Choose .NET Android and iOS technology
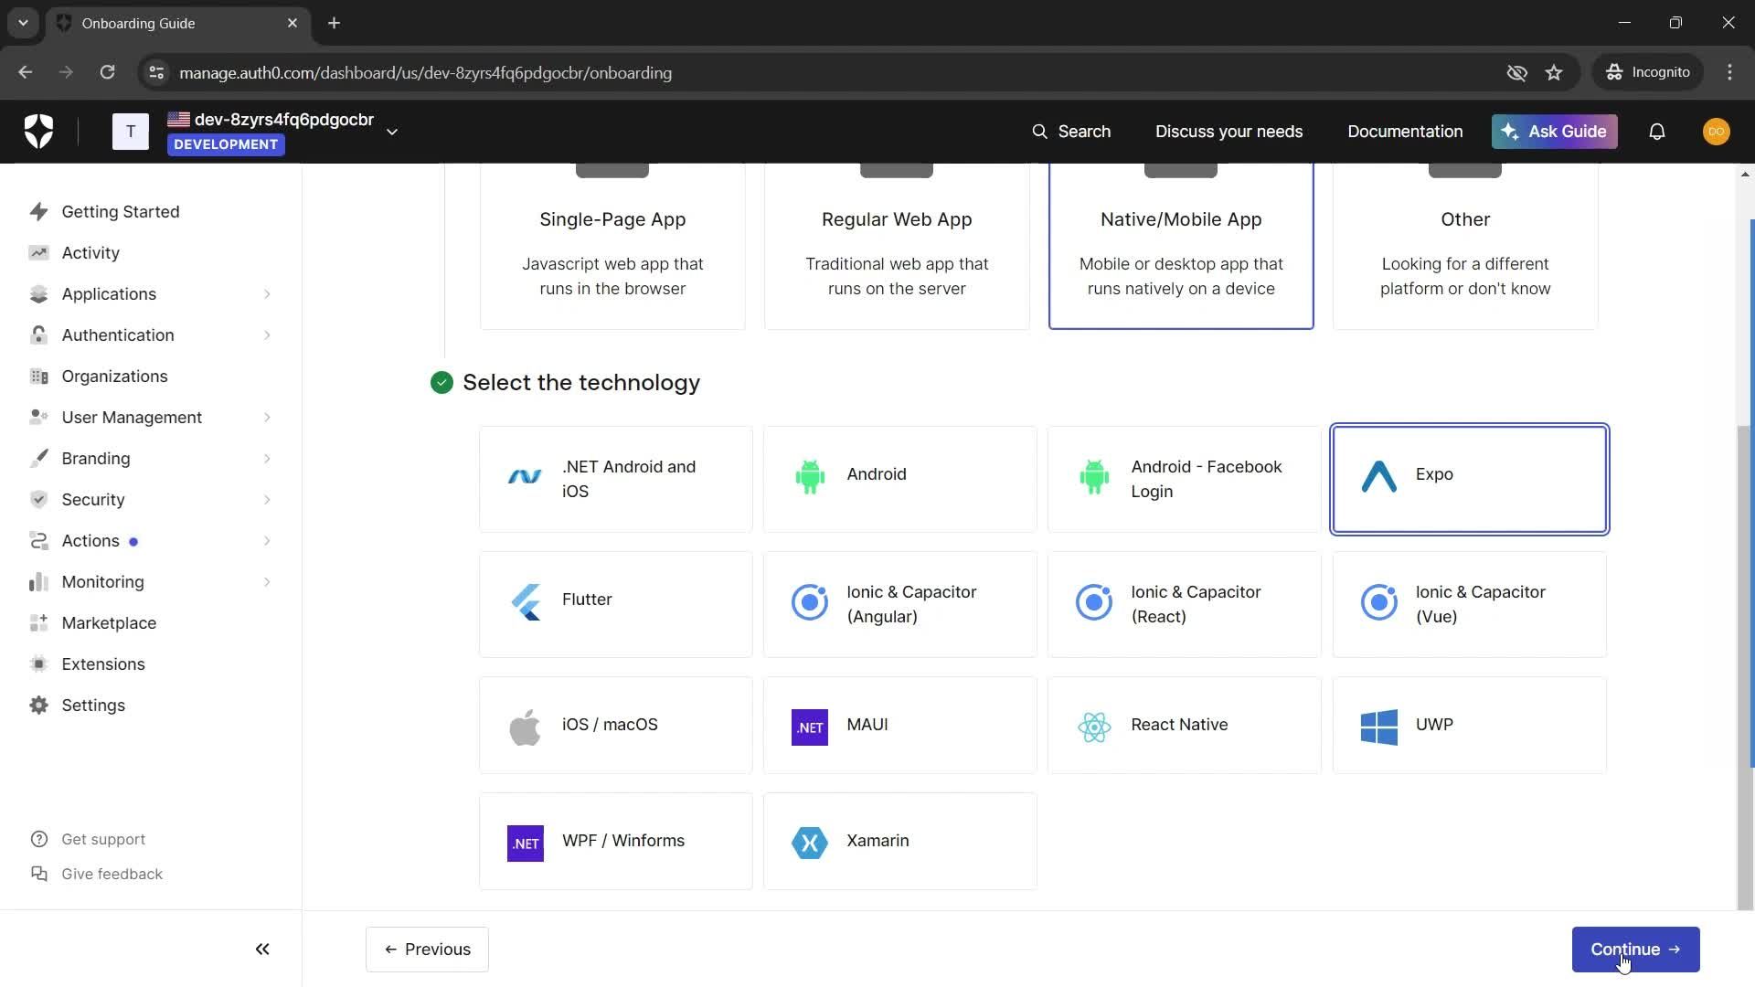 [x=616, y=479]
